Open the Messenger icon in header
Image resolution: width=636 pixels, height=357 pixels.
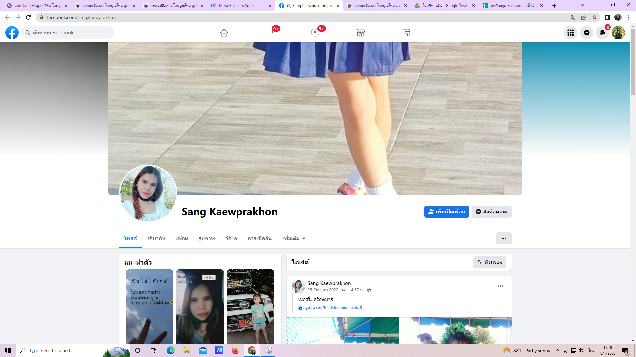click(587, 33)
